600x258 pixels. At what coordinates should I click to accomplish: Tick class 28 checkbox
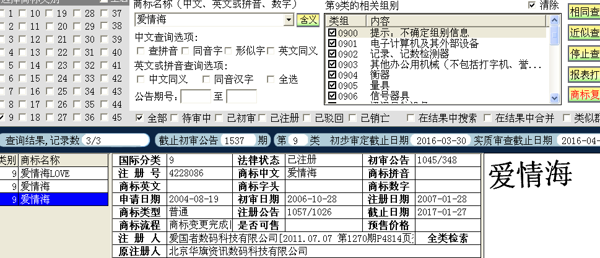pos(77,14)
